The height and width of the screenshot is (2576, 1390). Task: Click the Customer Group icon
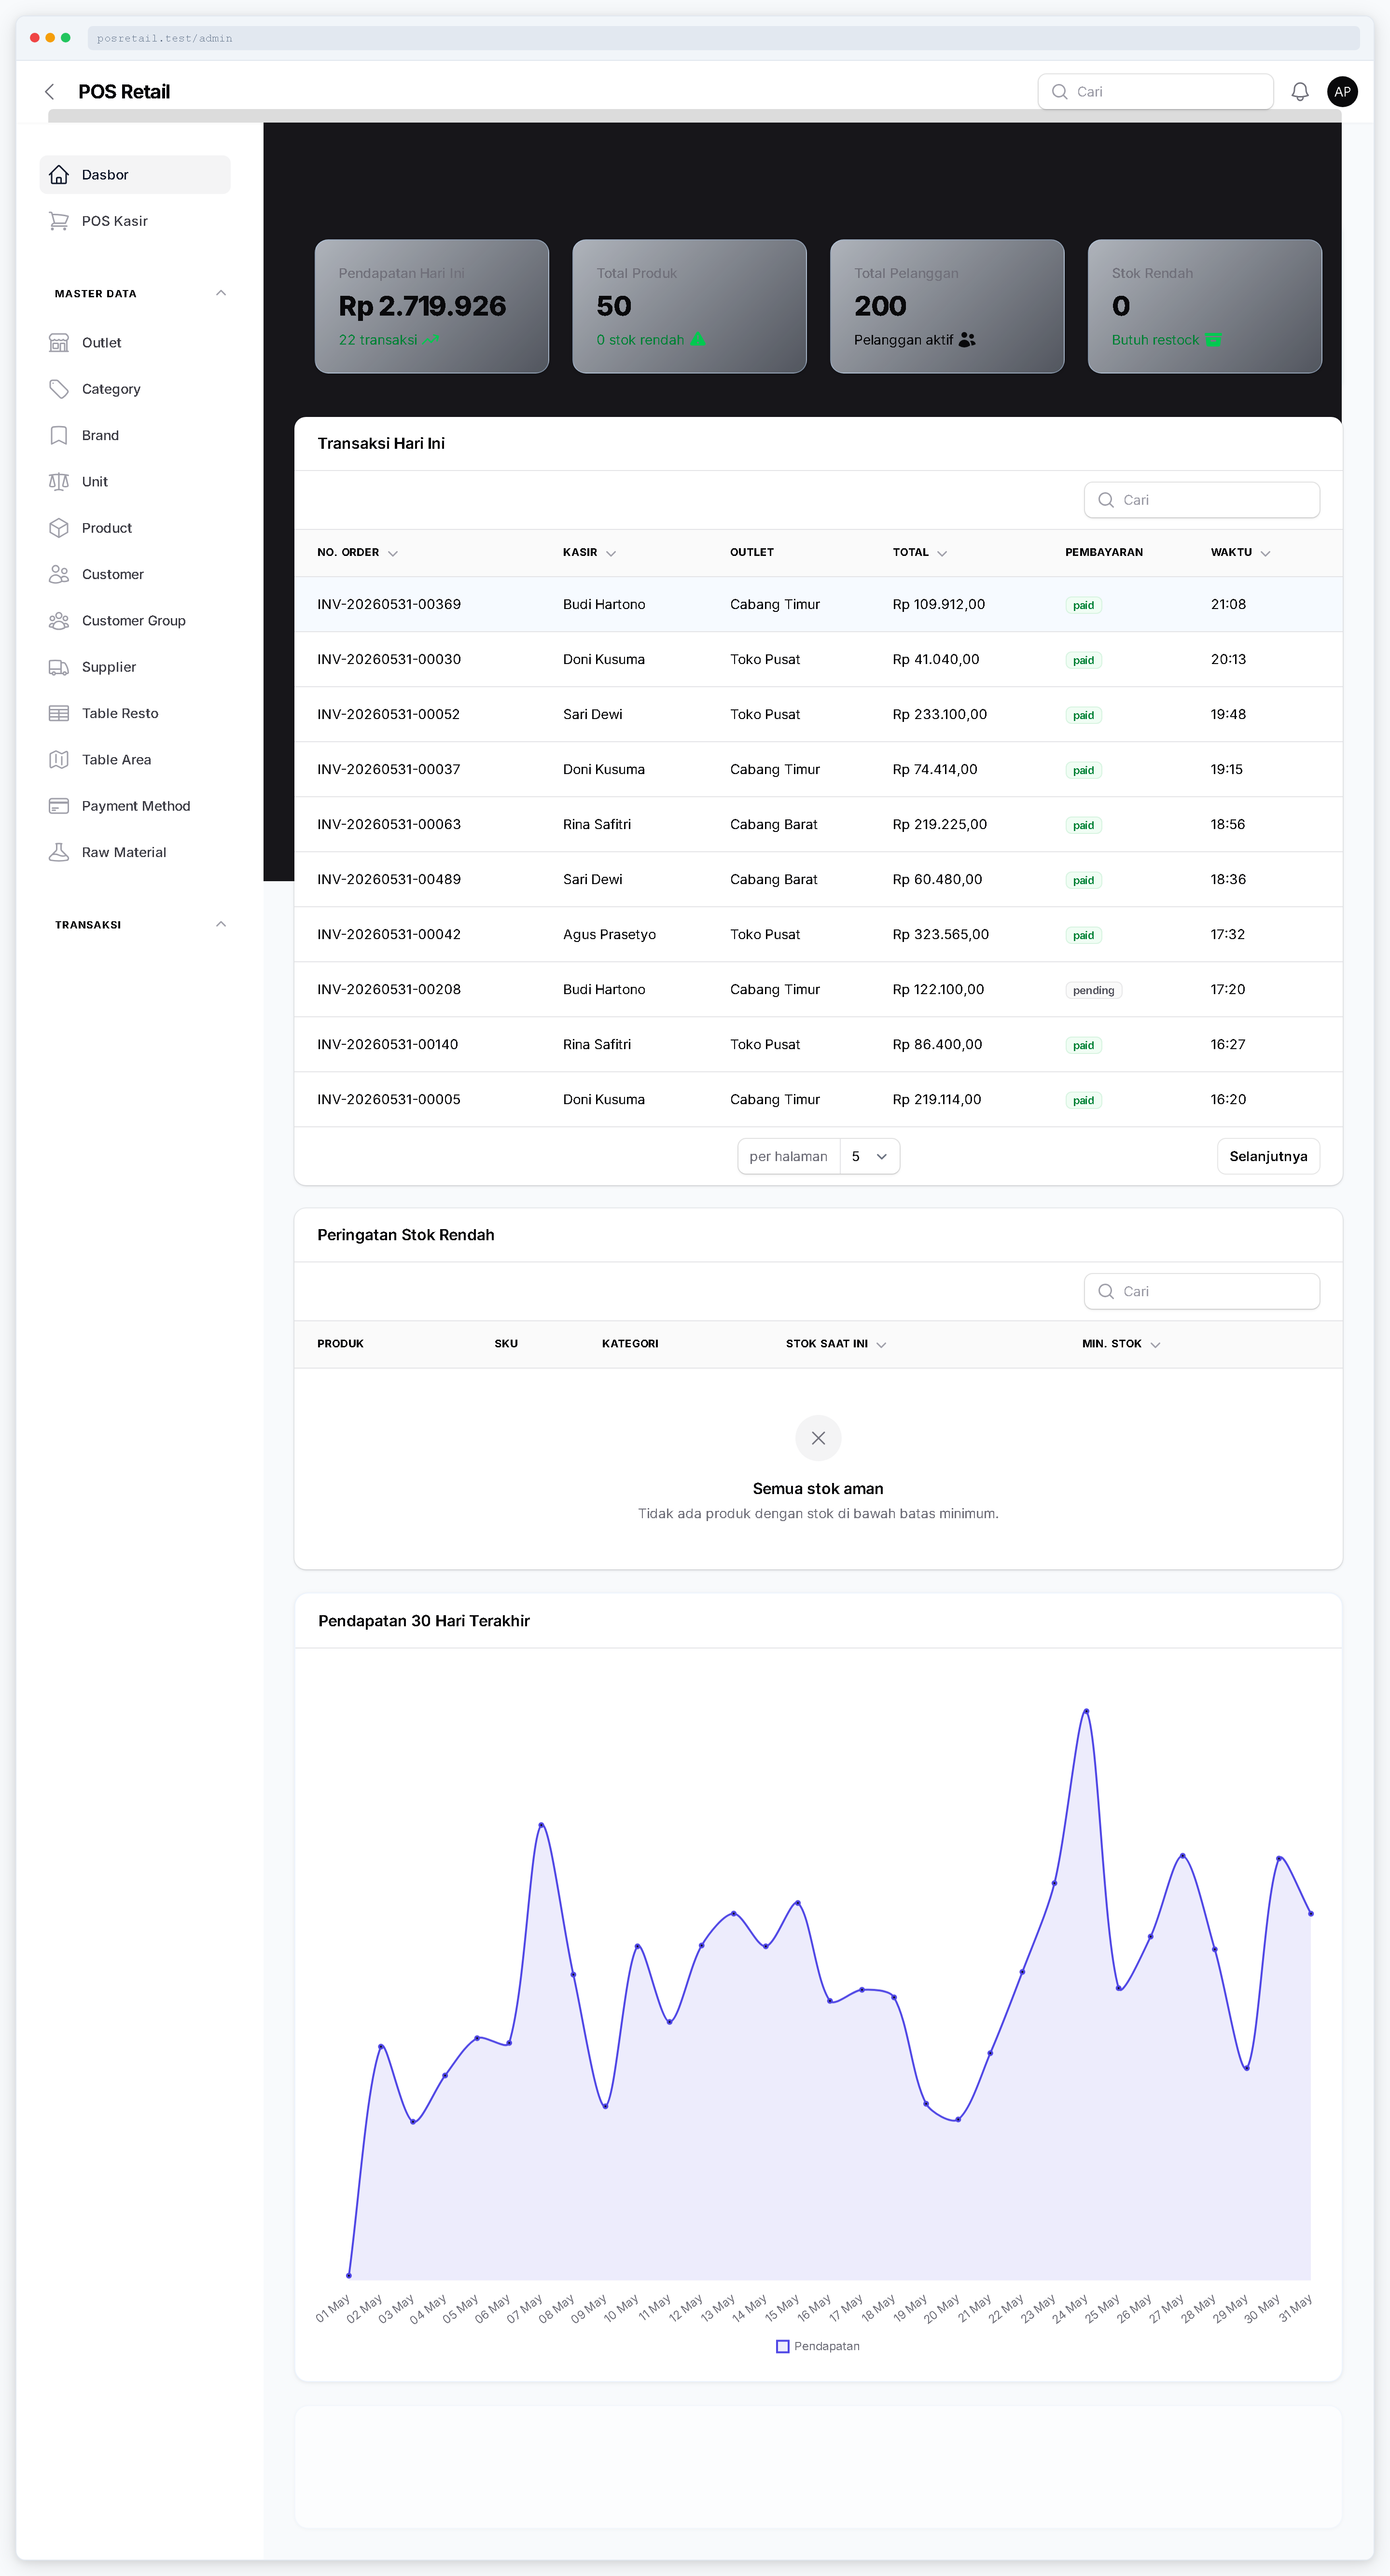(59, 621)
